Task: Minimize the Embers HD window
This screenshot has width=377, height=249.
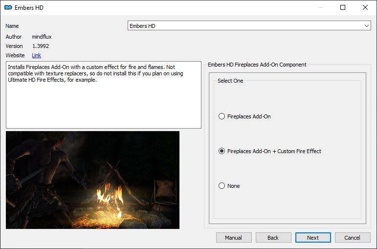Action: (321, 7)
